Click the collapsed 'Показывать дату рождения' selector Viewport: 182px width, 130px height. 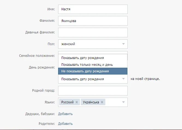click(93, 79)
